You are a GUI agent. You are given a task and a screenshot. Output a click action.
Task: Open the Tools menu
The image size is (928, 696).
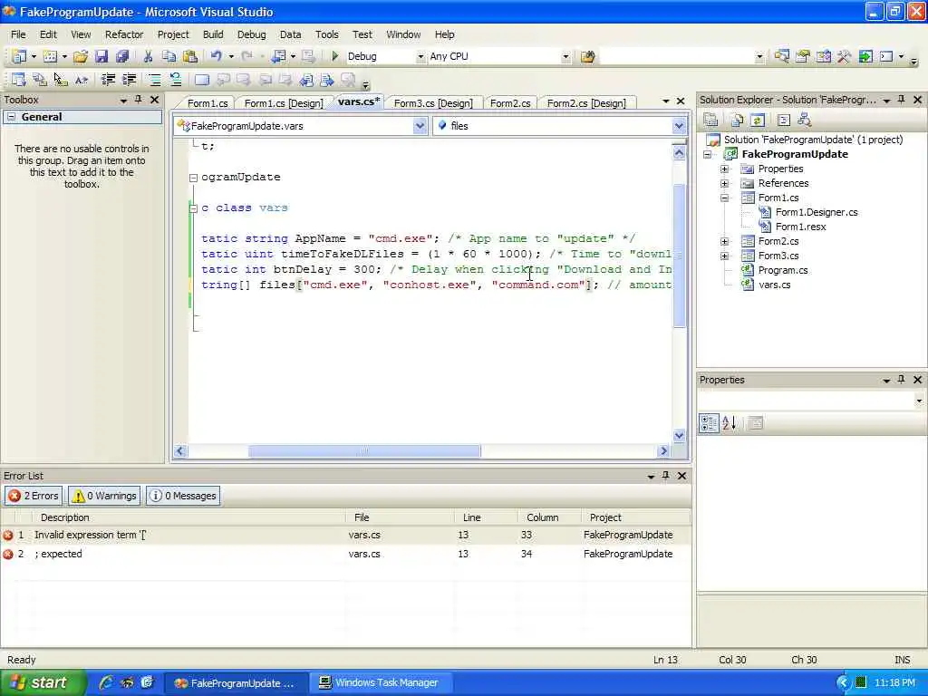tap(326, 34)
